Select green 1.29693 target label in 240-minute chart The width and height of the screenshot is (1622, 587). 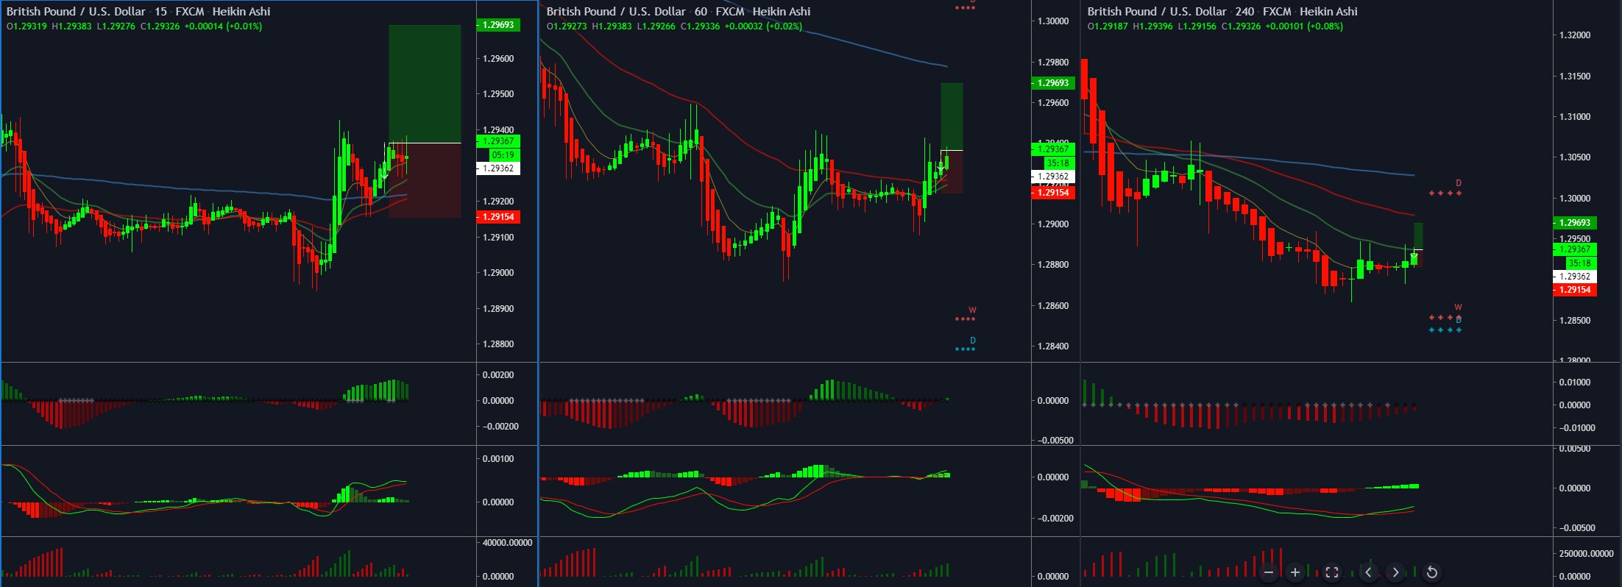1575,223
